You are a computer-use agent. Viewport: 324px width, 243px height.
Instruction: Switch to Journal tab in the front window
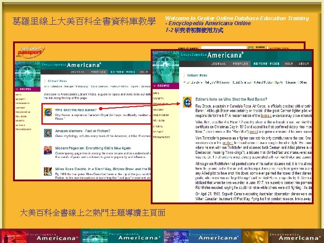[218, 63]
